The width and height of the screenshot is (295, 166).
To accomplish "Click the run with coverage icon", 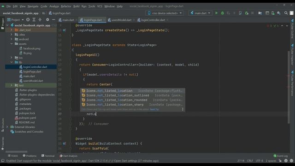I will point(229,13).
